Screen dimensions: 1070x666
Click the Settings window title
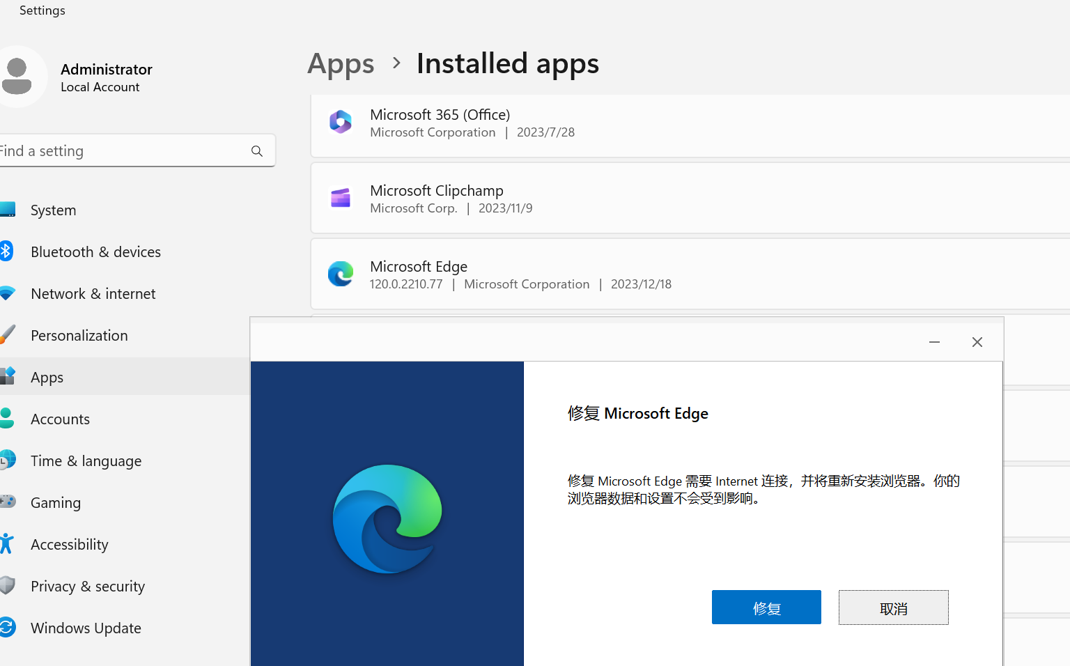[x=42, y=10]
